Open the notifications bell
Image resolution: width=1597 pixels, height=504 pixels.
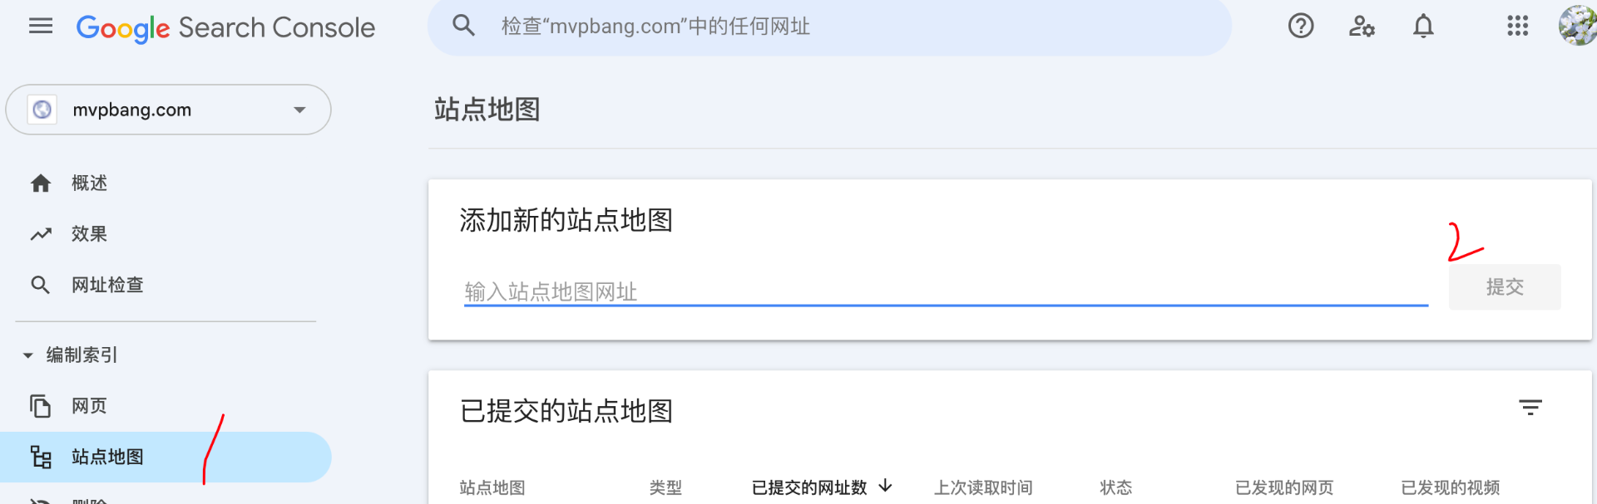[x=1423, y=26]
